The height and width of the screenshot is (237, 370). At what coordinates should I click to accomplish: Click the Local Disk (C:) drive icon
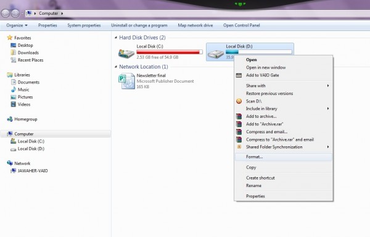(126, 54)
